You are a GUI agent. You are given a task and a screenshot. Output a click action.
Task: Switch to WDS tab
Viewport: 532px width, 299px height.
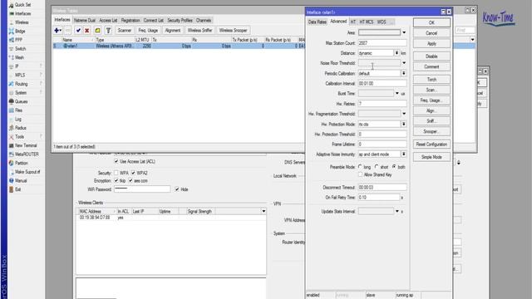click(382, 22)
